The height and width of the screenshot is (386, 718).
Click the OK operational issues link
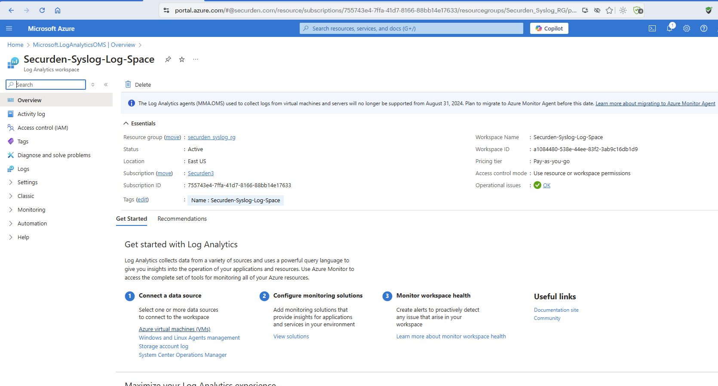click(x=547, y=185)
